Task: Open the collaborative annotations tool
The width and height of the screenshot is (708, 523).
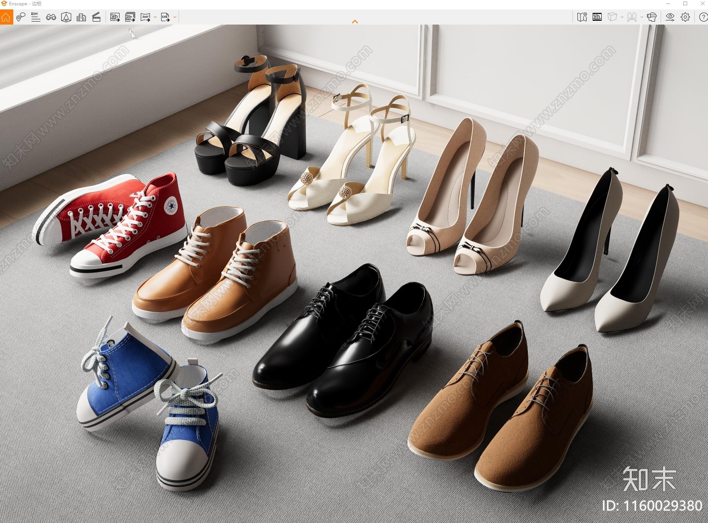Action: [21, 17]
